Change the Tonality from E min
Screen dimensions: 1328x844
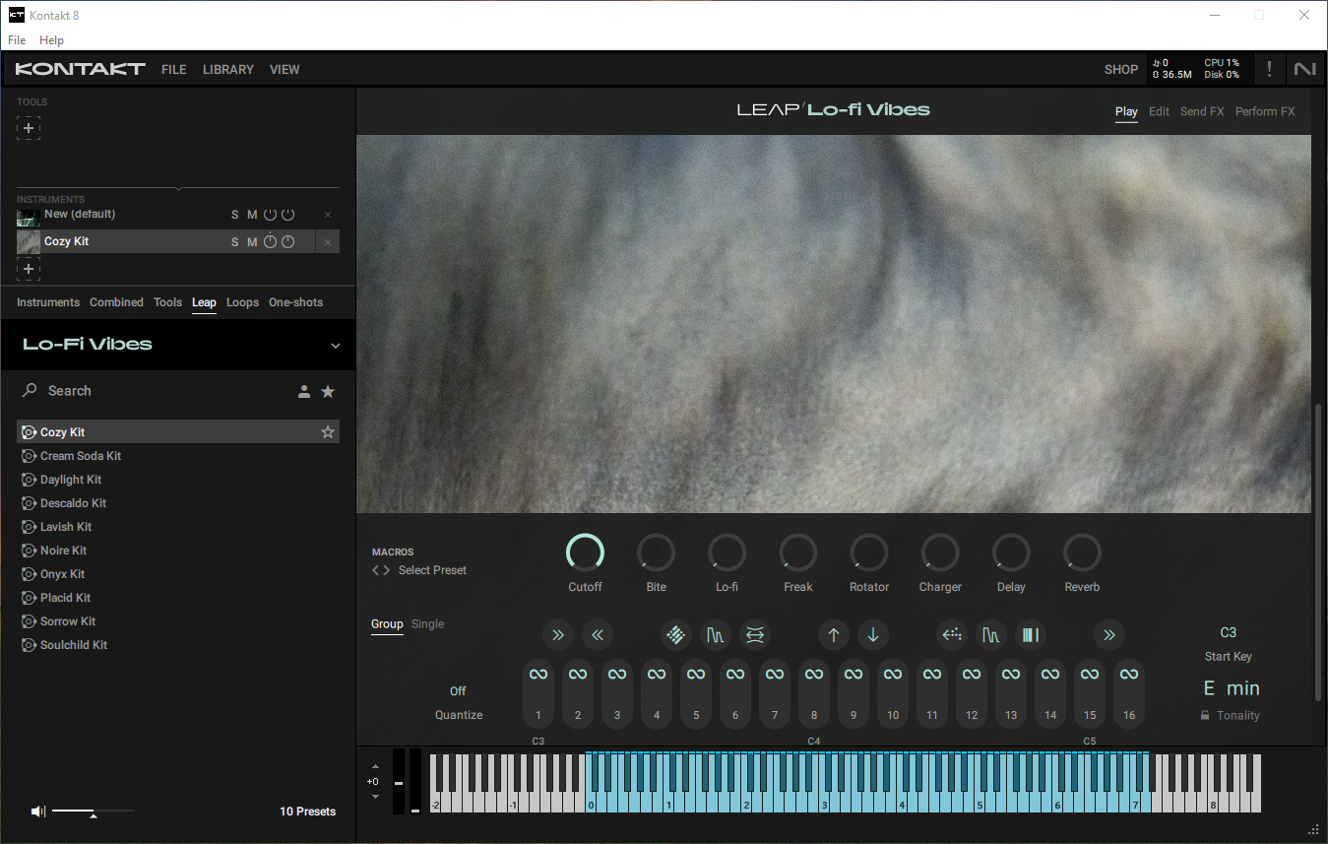(x=1231, y=687)
